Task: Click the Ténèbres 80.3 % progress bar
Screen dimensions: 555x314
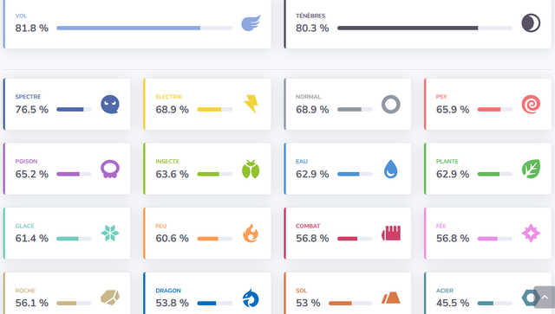Action: point(425,28)
